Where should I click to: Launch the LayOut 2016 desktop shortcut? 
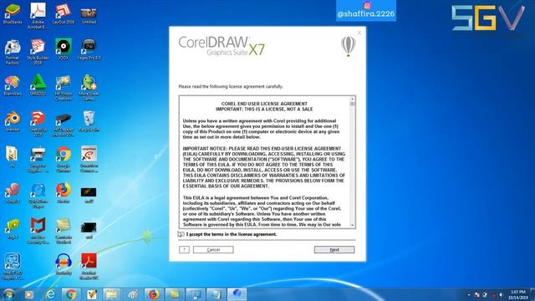pyautogui.click(x=64, y=13)
